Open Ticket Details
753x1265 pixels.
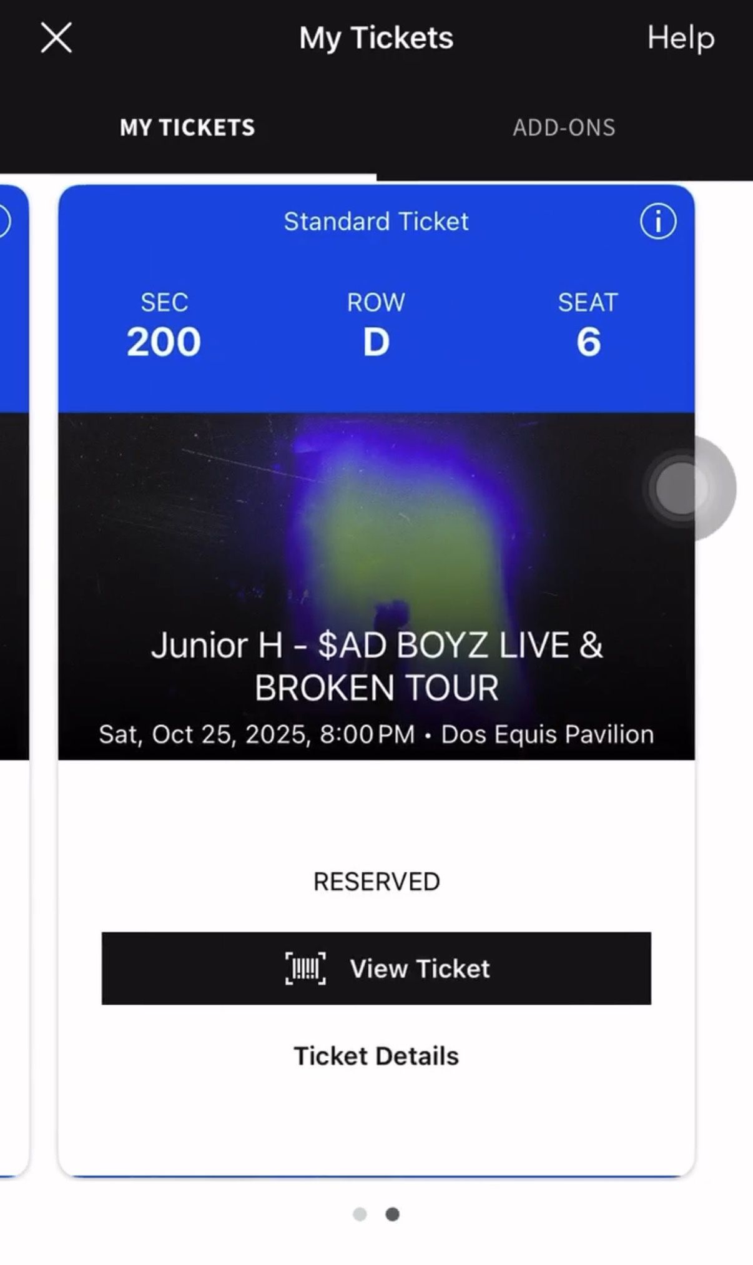pyautogui.click(x=375, y=1055)
